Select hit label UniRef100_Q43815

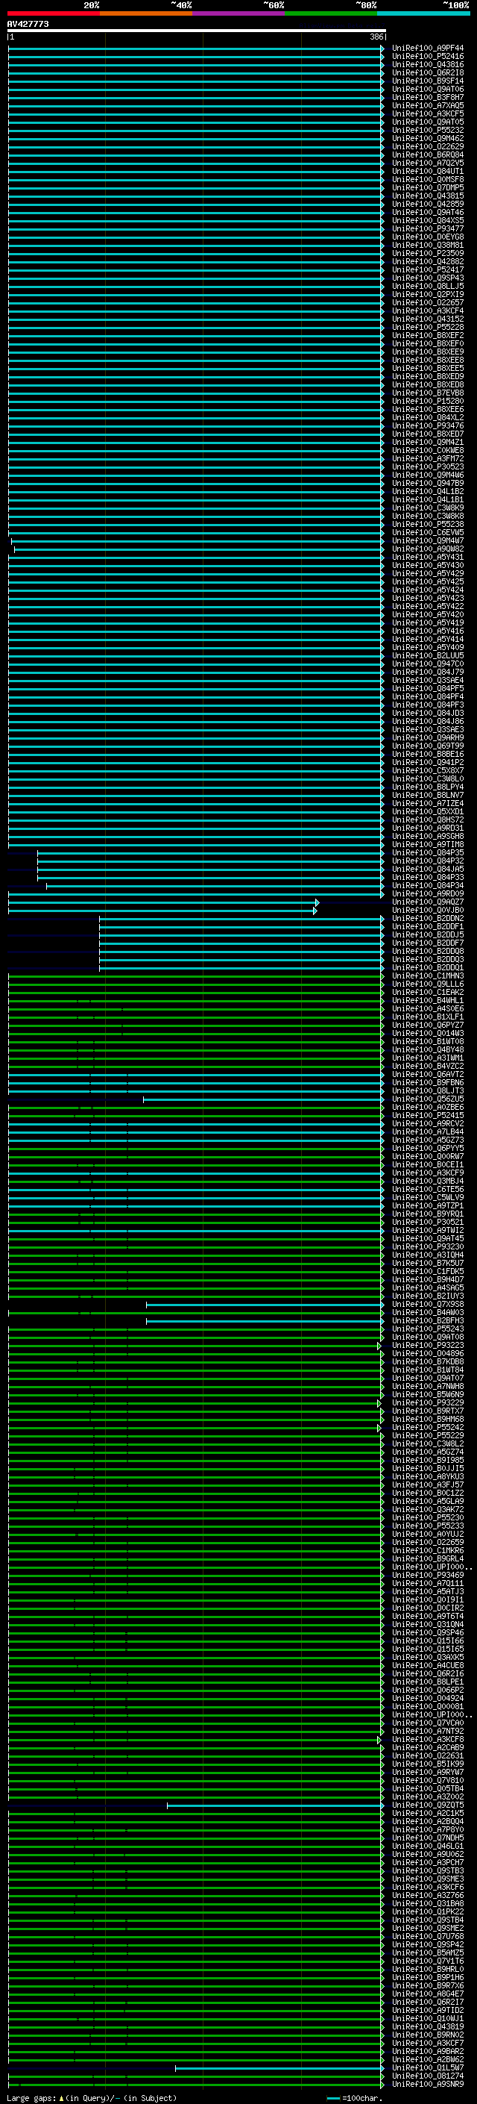428,196
